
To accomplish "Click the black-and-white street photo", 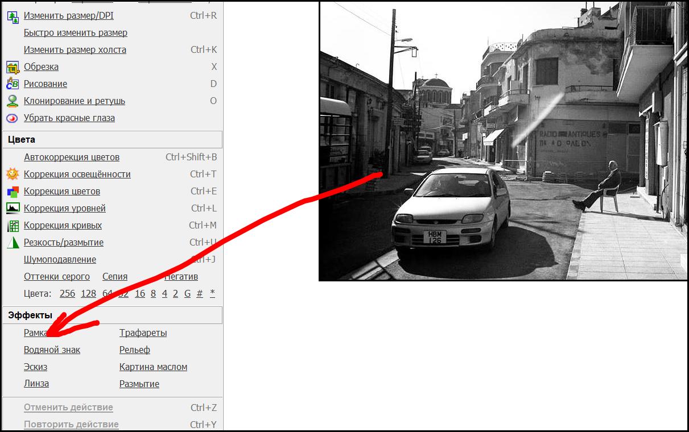I will click(503, 140).
